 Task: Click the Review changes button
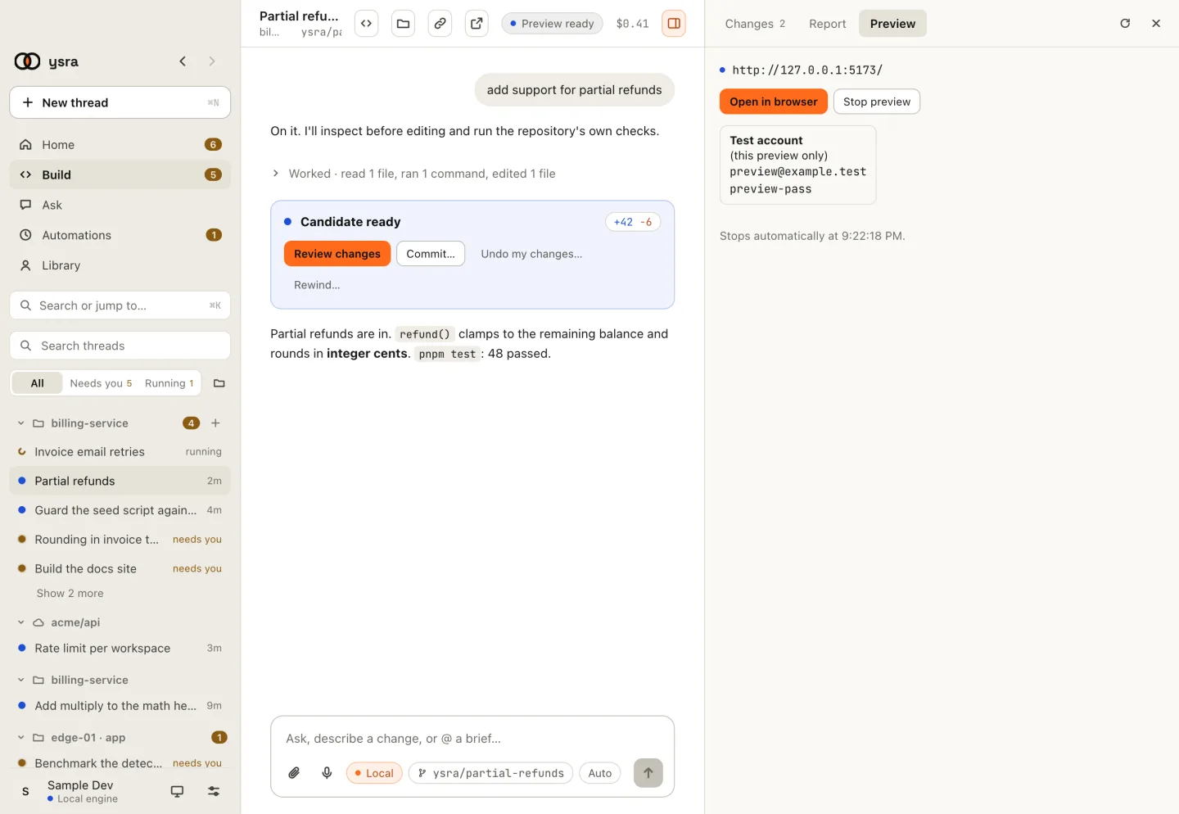[x=337, y=254]
